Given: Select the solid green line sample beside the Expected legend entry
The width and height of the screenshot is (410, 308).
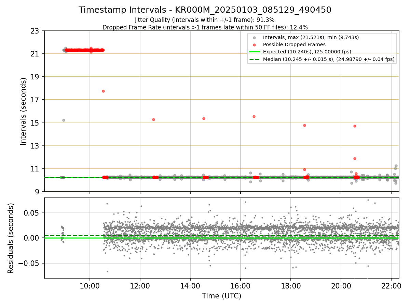Looking at the screenshot, I should point(254,52).
